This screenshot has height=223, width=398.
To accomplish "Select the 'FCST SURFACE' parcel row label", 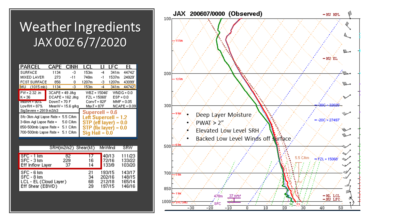I will (34, 82).
